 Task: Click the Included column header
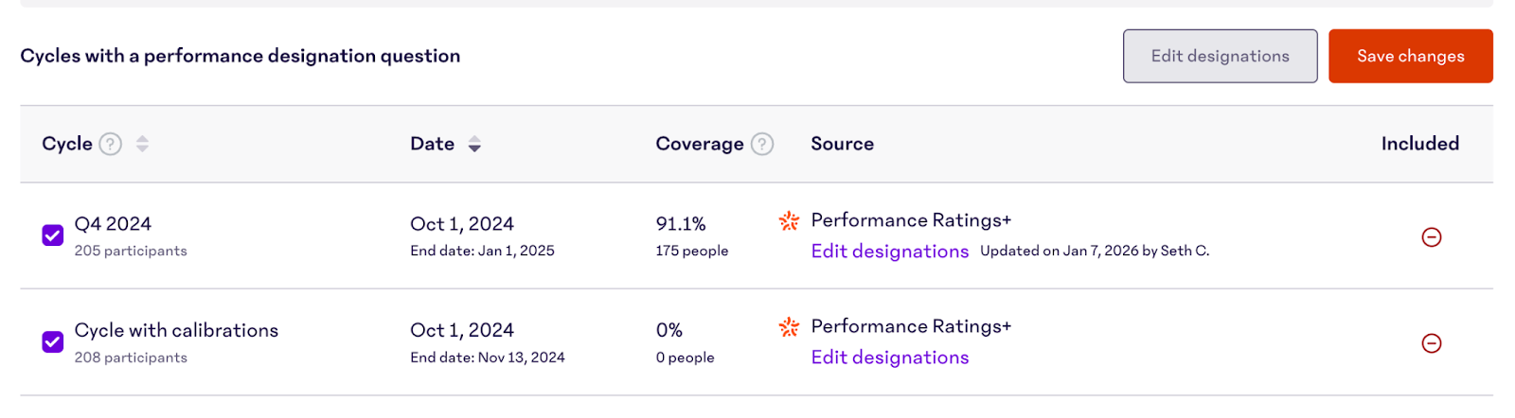[x=1419, y=144]
